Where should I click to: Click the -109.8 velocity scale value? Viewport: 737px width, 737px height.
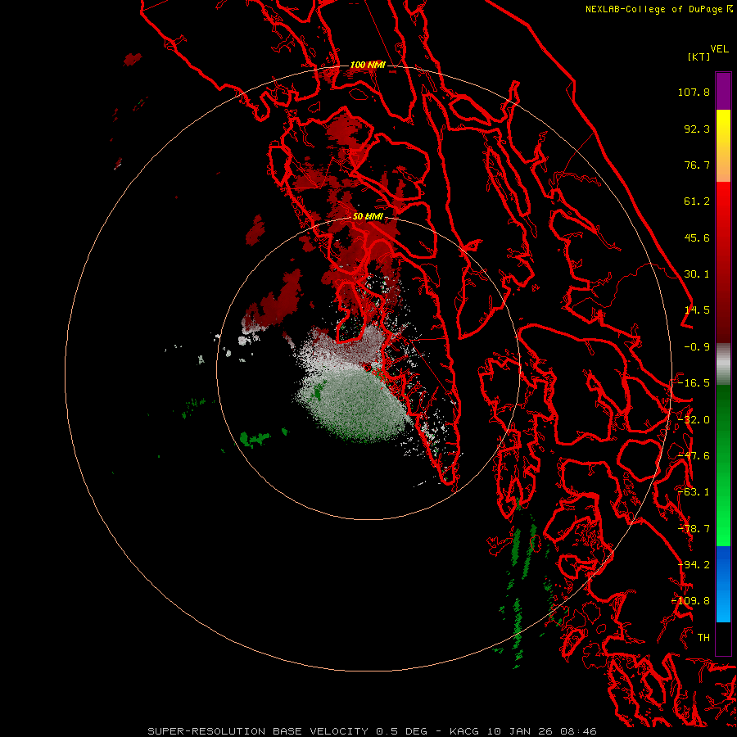691,601
